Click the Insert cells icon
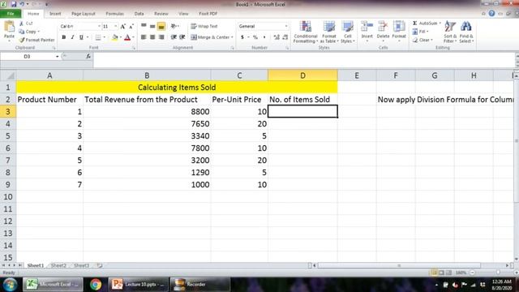Image resolution: width=519 pixels, height=292 pixels. [367, 27]
